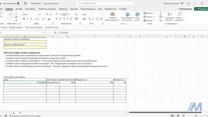Click the Increase Decimal icon
The width and height of the screenshot is (208, 117).
click(97, 19)
